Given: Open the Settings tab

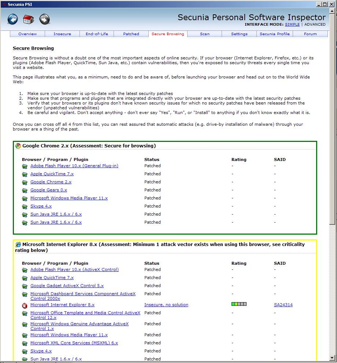Looking at the screenshot, I should (239, 34).
